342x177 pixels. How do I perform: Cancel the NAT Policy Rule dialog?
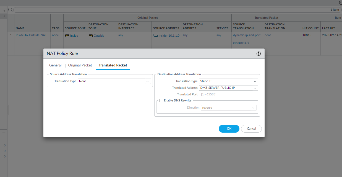251,128
